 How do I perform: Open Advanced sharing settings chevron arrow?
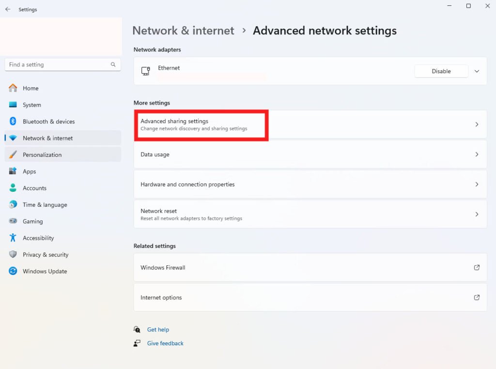[477, 124]
